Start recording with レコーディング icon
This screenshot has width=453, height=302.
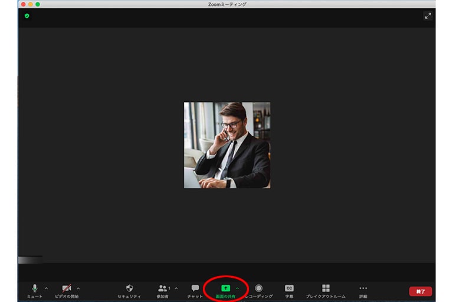click(258, 288)
